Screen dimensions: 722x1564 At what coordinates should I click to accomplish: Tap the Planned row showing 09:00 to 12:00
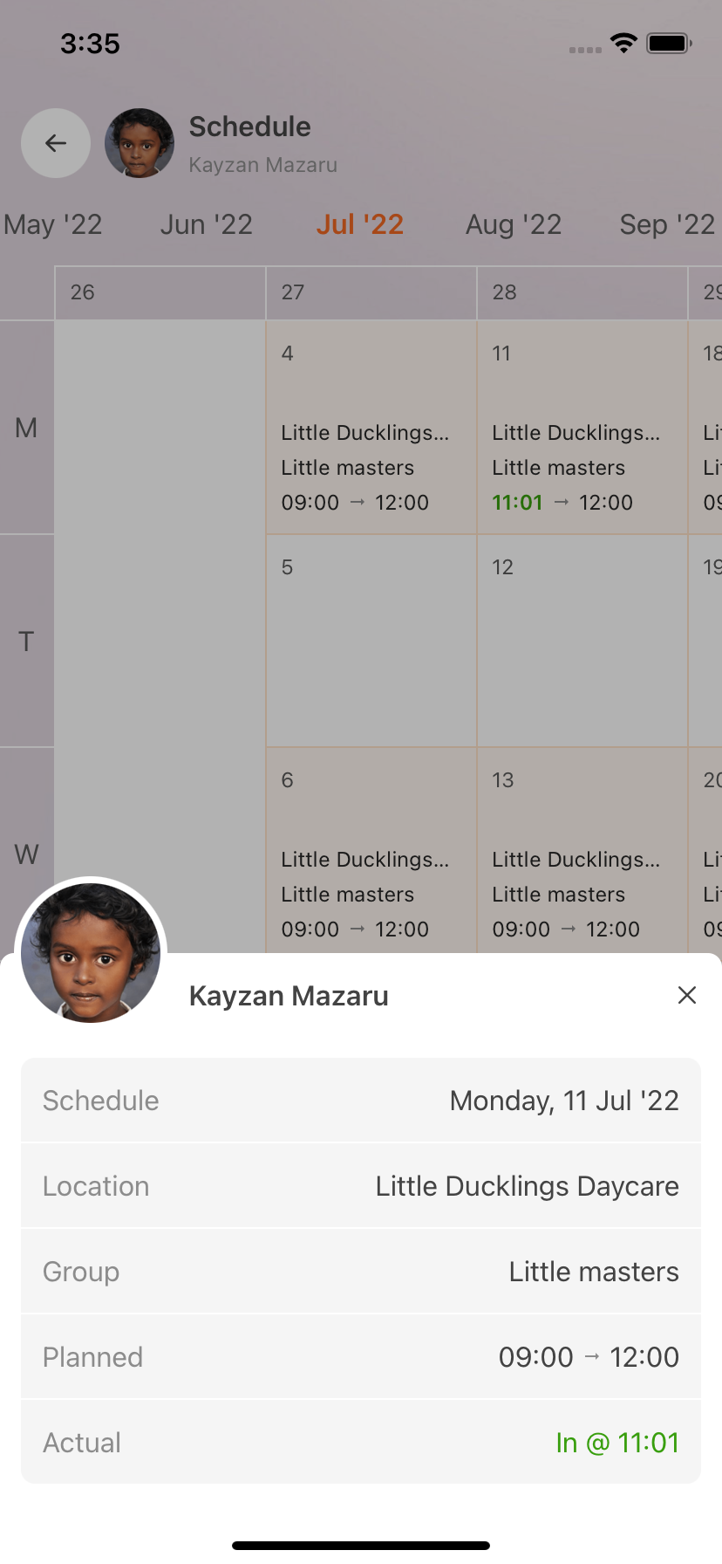(x=361, y=1357)
